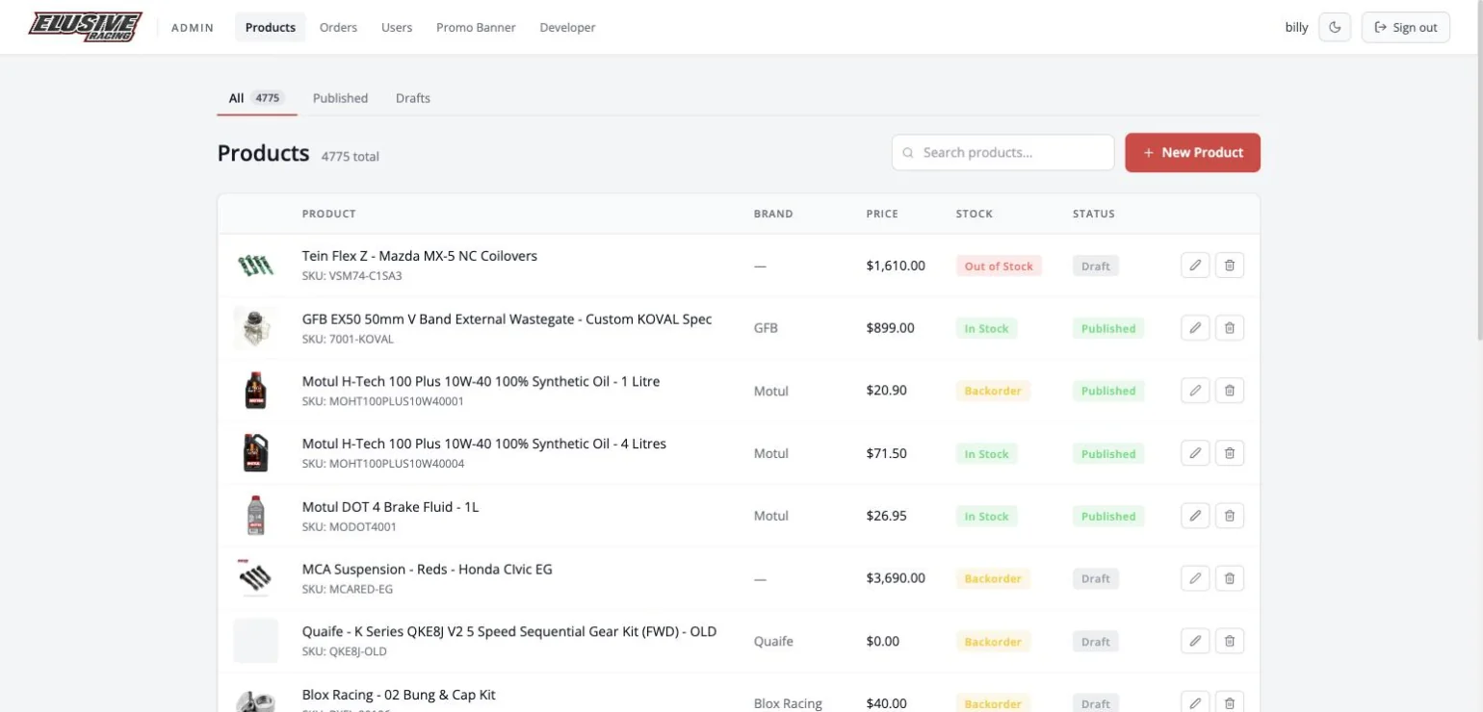Edit the Tein Flex Z coilovers product
The image size is (1483, 712).
click(1195, 266)
